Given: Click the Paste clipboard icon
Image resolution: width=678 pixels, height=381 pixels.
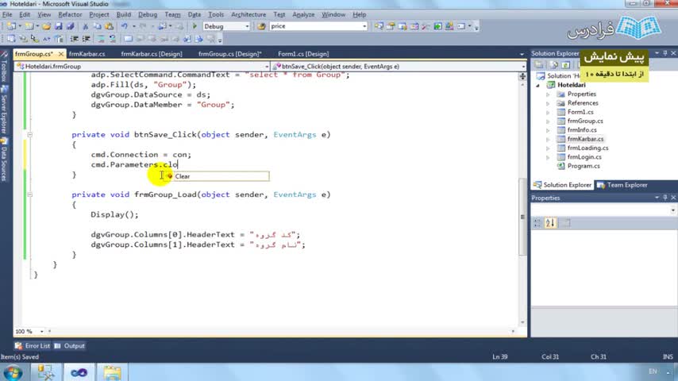Looking at the screenshot, I should click(x=109, y=26).
